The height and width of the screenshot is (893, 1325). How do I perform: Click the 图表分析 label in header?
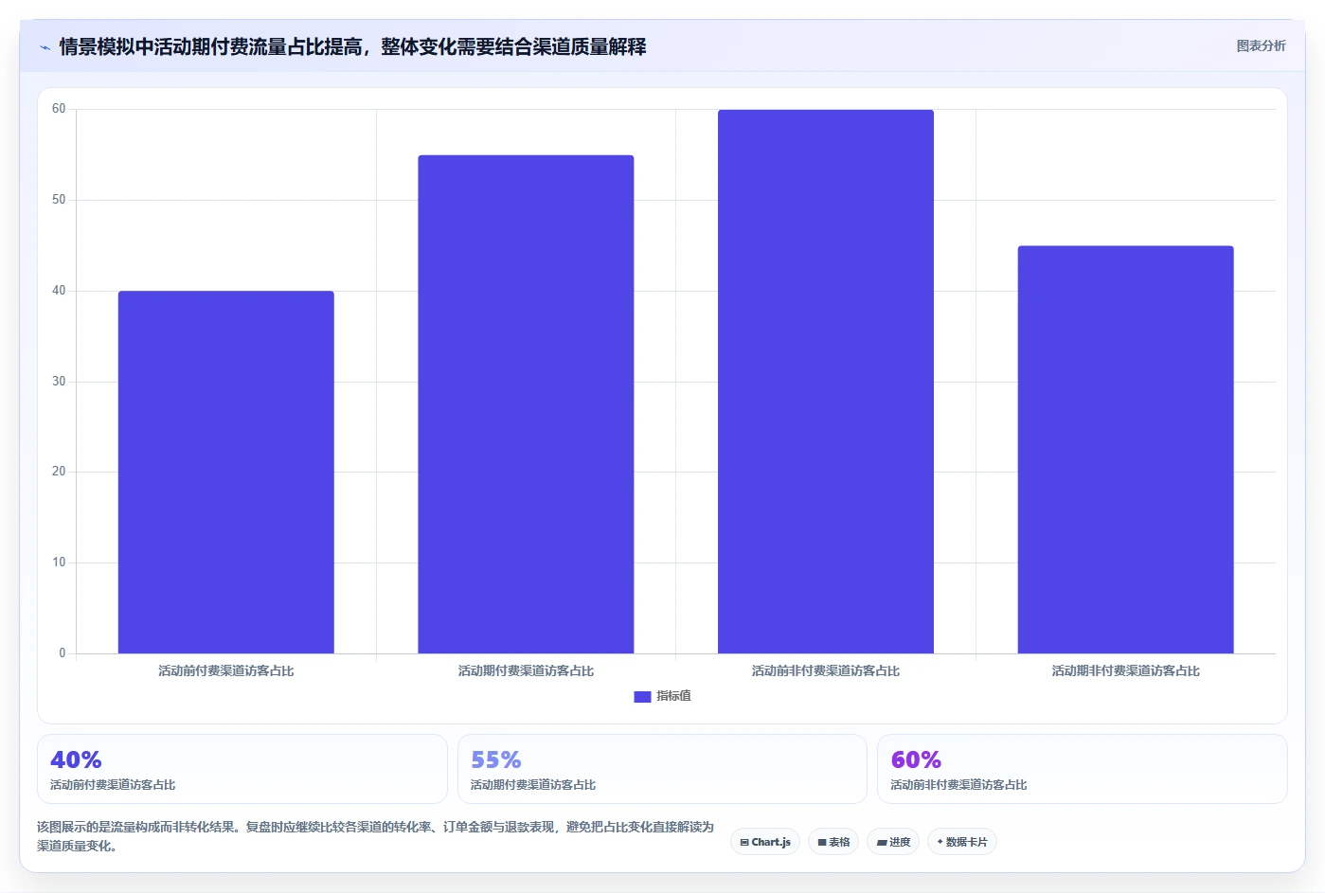tap(1261, 45)
